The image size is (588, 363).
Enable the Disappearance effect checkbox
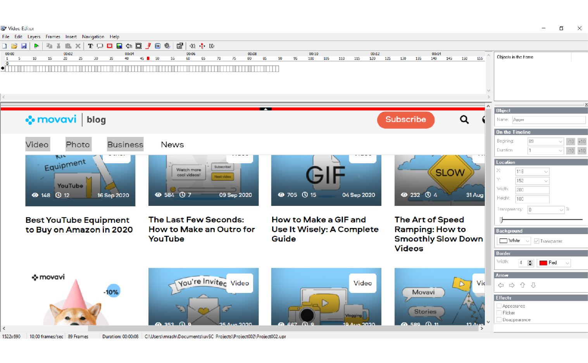coord(499,320)
